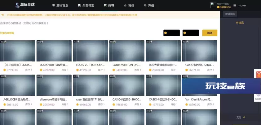
Task: Click the title LOUIS VUITTON经典...
Action: pyautogui.click(x=54, y=65)
